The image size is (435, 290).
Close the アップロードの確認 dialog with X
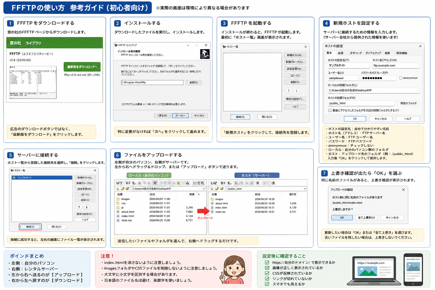pyautogui.click(x=404, y=190)
